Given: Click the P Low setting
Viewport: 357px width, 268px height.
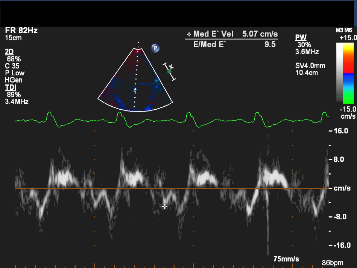Looking at the screenshot, I should click(14, 73).
